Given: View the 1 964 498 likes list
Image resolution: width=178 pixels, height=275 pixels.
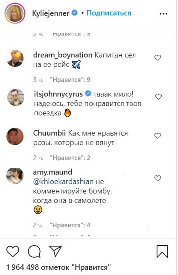Looking at the screenshot, I should [x=58, y=267].
